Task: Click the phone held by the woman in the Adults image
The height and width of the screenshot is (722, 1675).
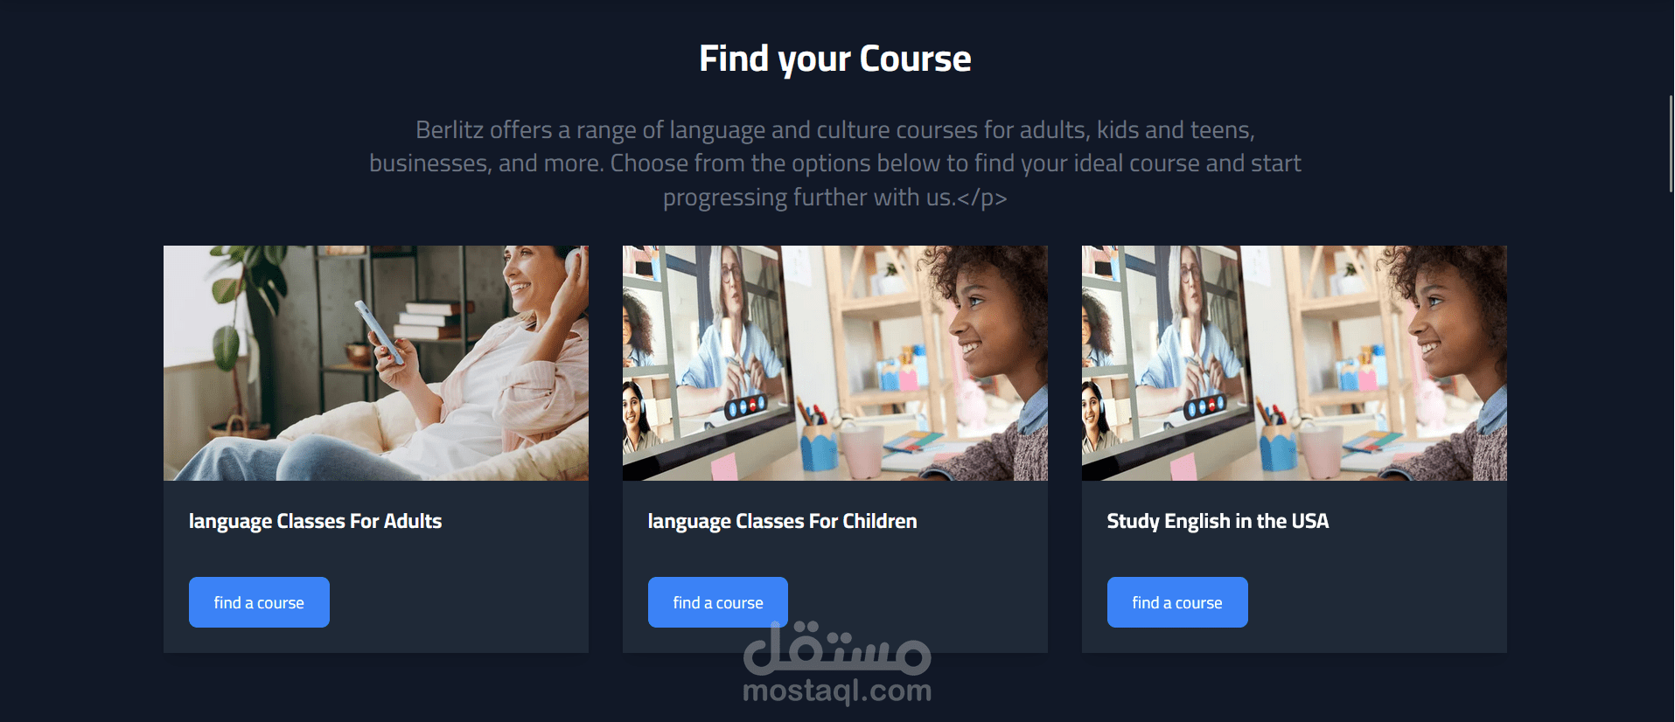Action: [x=378, y=331]
